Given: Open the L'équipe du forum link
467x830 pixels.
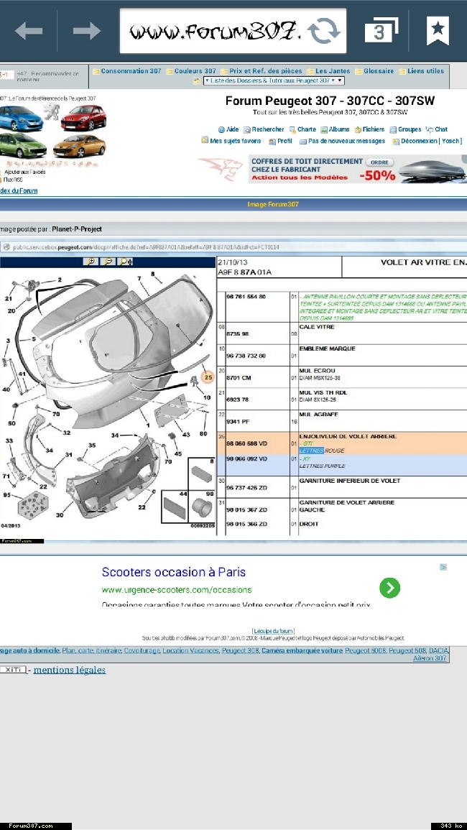Looking at the screenshot, I should [273, 631].
